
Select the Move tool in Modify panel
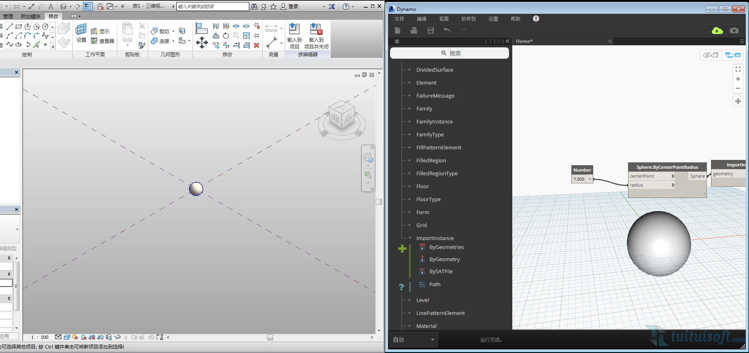tap(202, 43)
